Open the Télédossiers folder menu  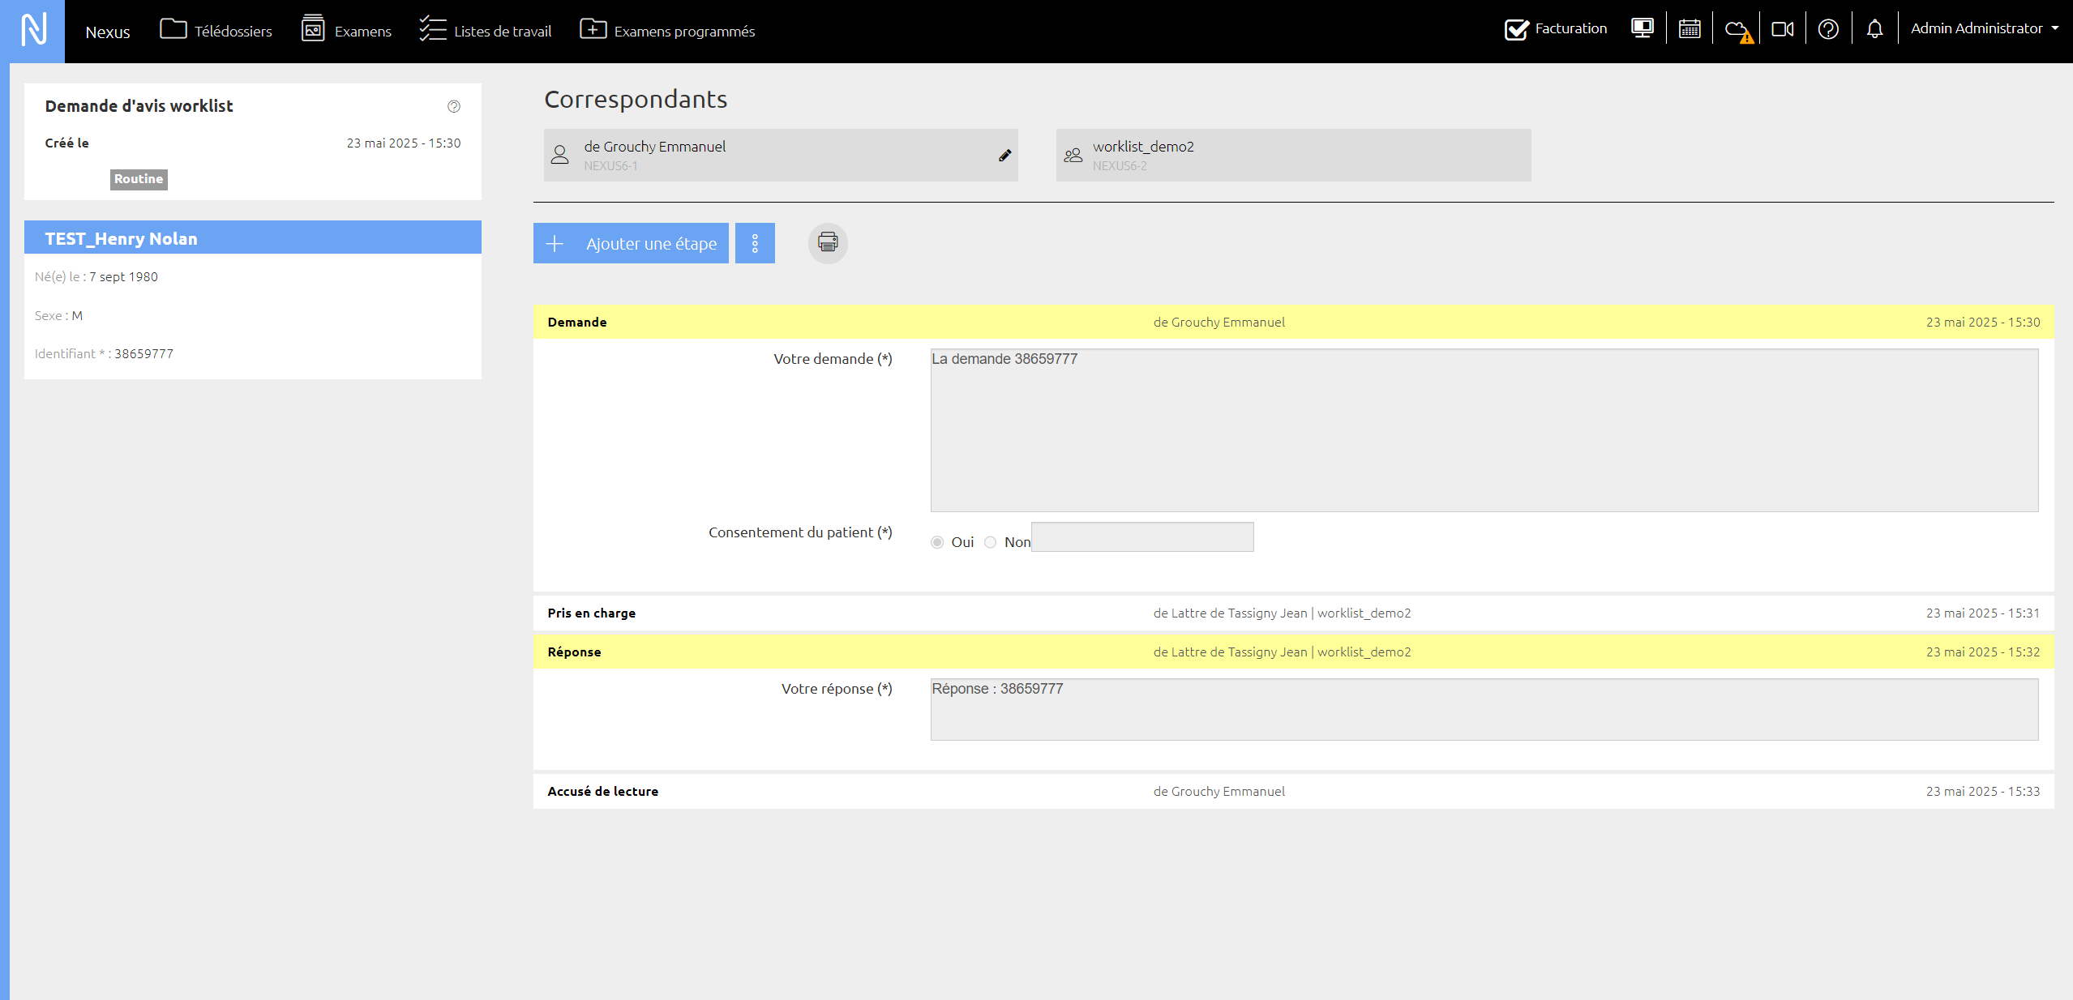click(x=216, y=31)
